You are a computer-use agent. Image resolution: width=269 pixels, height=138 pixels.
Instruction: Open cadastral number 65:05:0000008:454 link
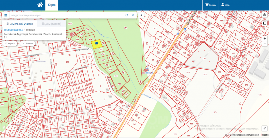pyautogui.click(x=13, y=30)
